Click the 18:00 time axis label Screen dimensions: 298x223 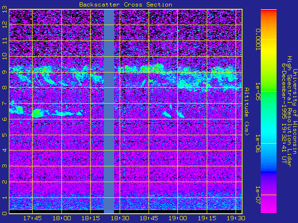pos(62,218)
